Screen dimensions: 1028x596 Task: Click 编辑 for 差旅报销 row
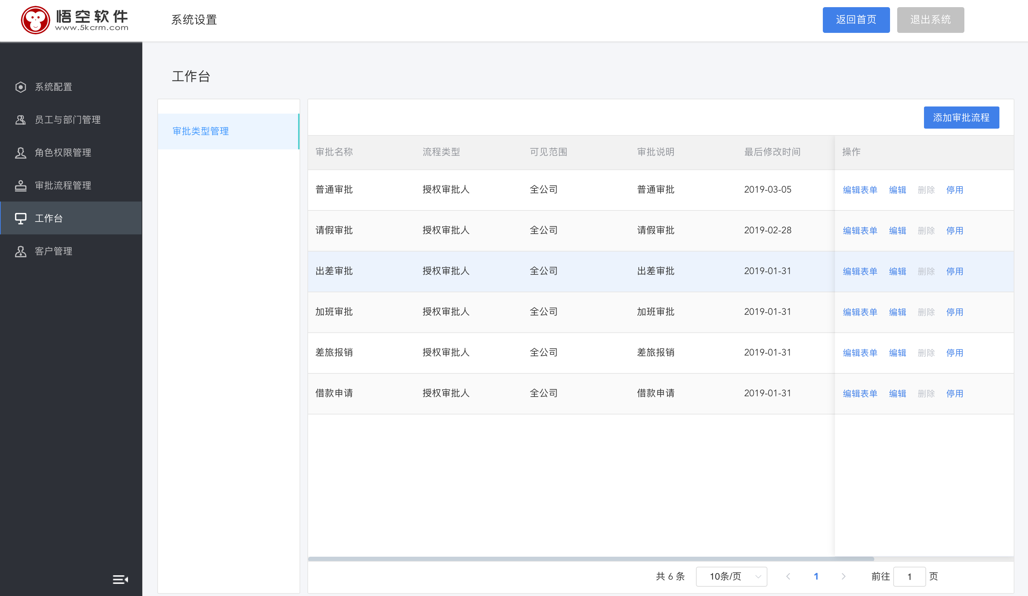898,353
